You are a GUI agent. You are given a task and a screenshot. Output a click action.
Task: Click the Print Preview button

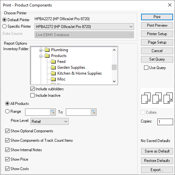[157, 25]
